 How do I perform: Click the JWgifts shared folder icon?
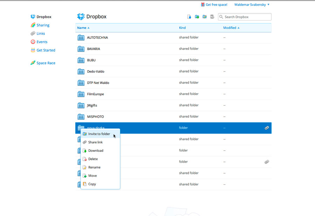[x=81, y=105]
